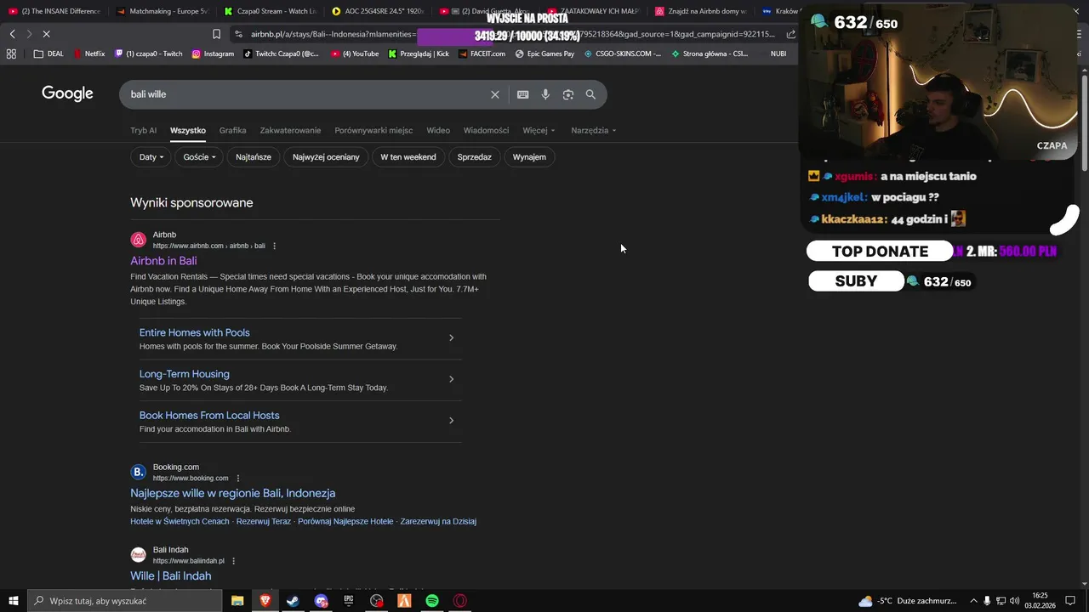Switch to Porównywarki miejsc tab

click(x=373, y=130)
